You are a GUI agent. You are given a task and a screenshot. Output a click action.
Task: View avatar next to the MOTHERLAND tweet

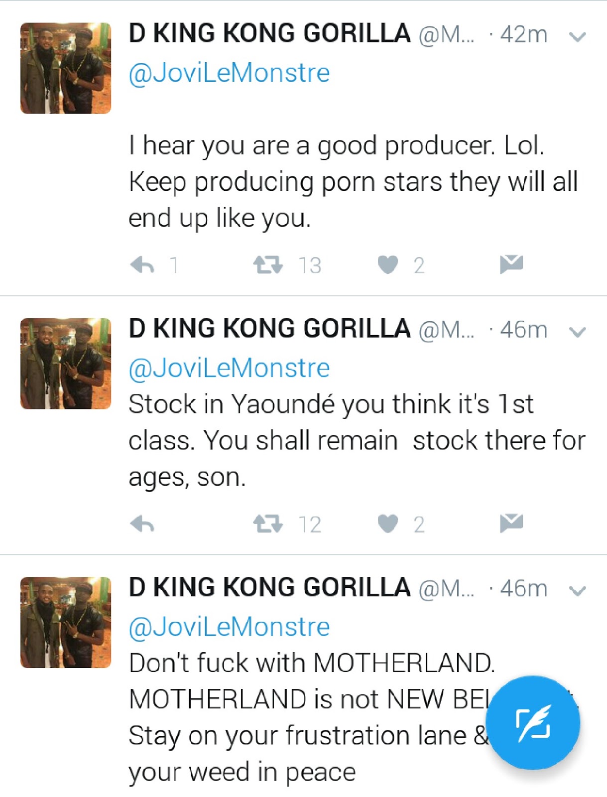(x=66, y=622)
